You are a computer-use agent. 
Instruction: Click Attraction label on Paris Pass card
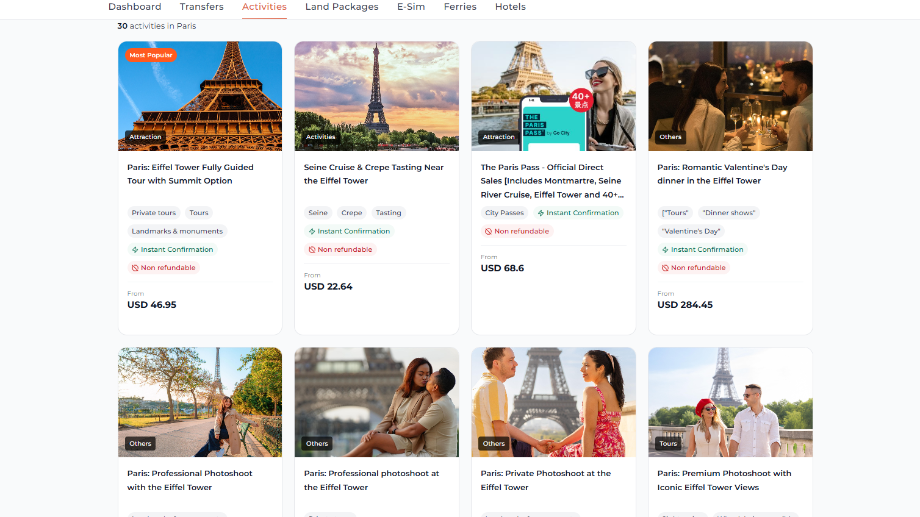[x=498, y=137]
